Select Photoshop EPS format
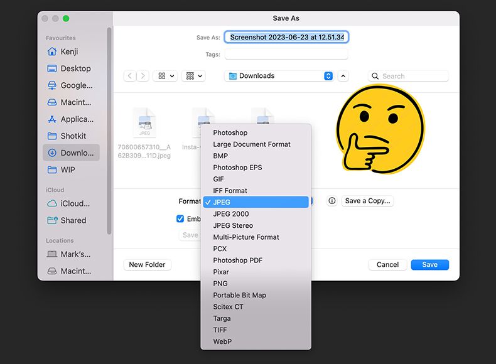 click(256, 168)
